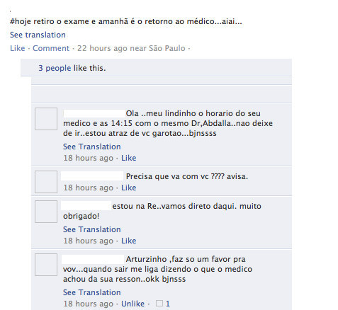The image size is (338, 310).
Task: Open the like count '1' on last comment
Action: tap(168, 304)
